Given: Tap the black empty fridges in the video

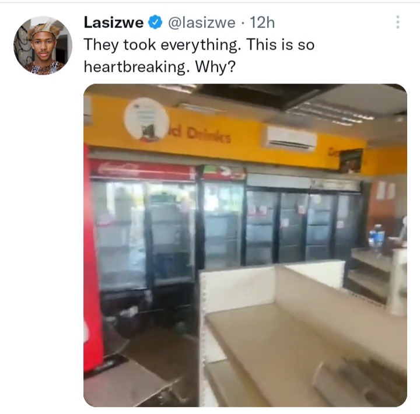Looking at the screenshot, I should (304, 225).
